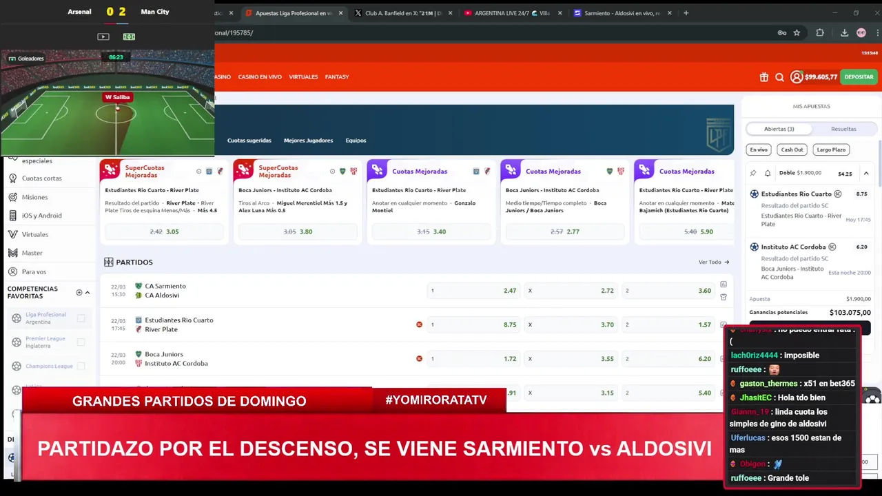Switch to Equipos tab
The image size is (882, 496).
(356, 141)
